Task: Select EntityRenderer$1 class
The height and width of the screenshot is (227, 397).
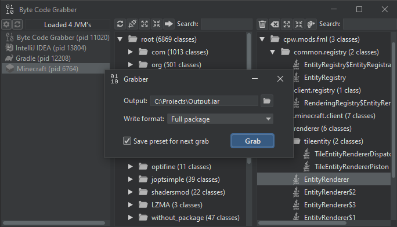Action: (x=330, y=217)
